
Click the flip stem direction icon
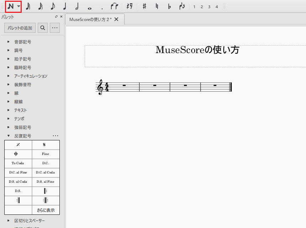tap(182, 6)
